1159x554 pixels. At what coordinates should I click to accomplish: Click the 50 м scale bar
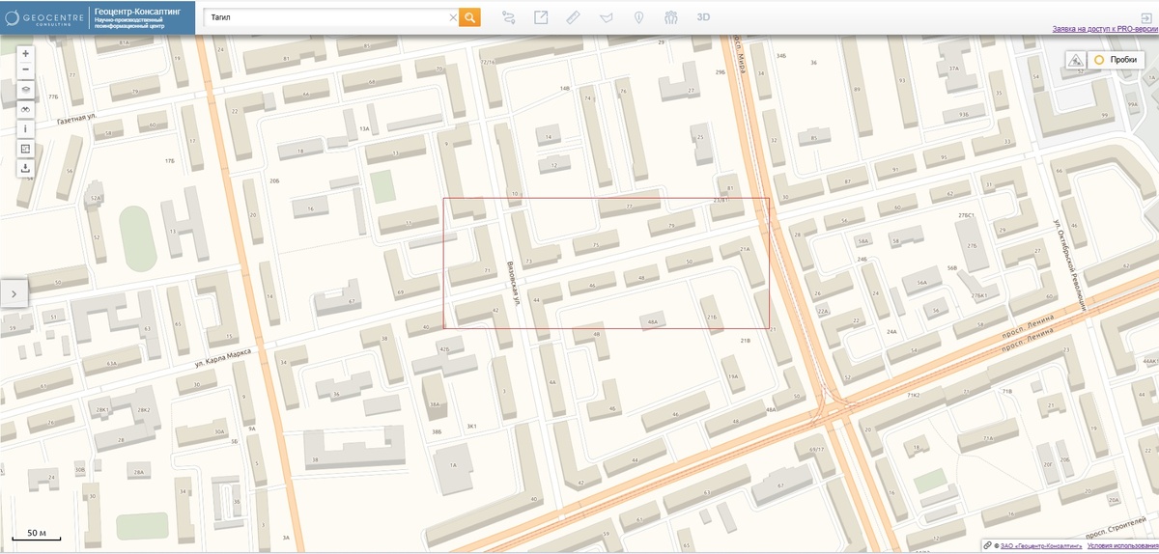pyautogui.click(x=37, y=534)
